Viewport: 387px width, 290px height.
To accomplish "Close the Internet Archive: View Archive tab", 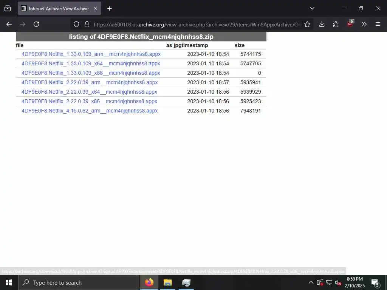I will [95, 8].
